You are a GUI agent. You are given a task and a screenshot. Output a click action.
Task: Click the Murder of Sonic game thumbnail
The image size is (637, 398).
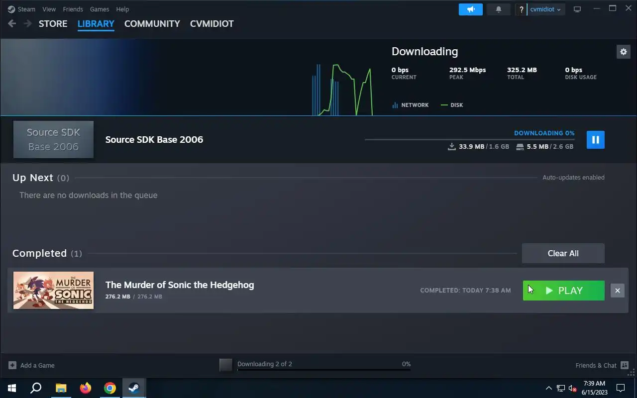(53, 290)
